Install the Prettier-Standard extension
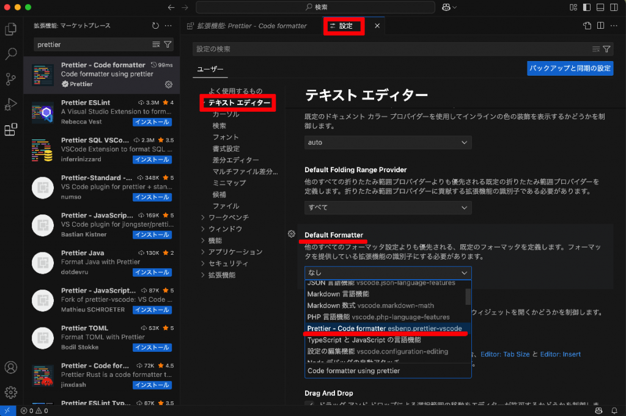 (152, 197)
